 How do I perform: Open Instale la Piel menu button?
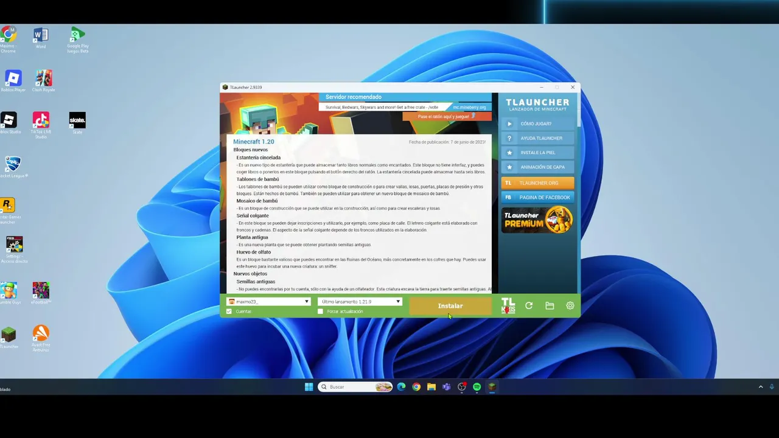coord(538,153)
